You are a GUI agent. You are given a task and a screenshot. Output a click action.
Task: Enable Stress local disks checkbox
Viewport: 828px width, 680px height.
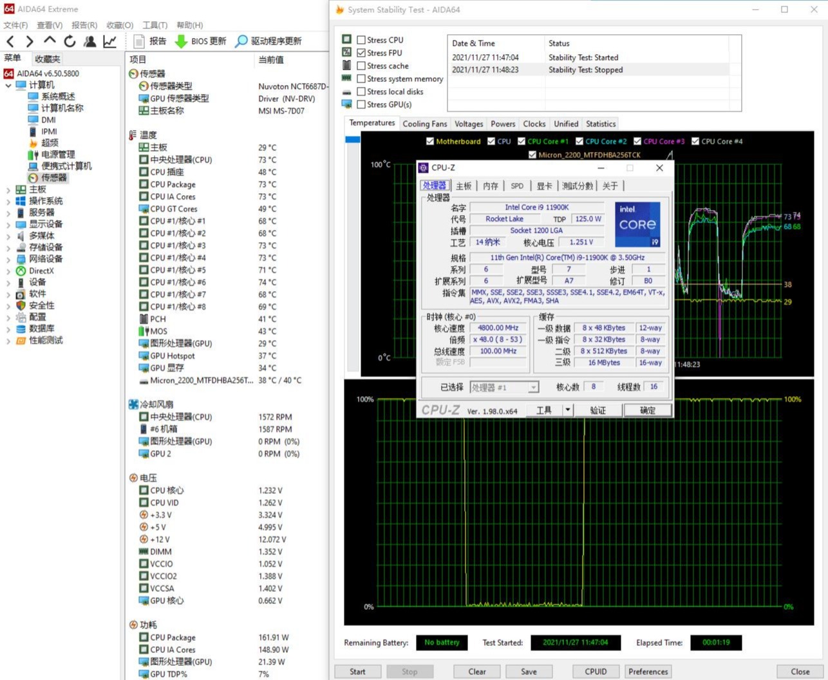click(361, 91)
